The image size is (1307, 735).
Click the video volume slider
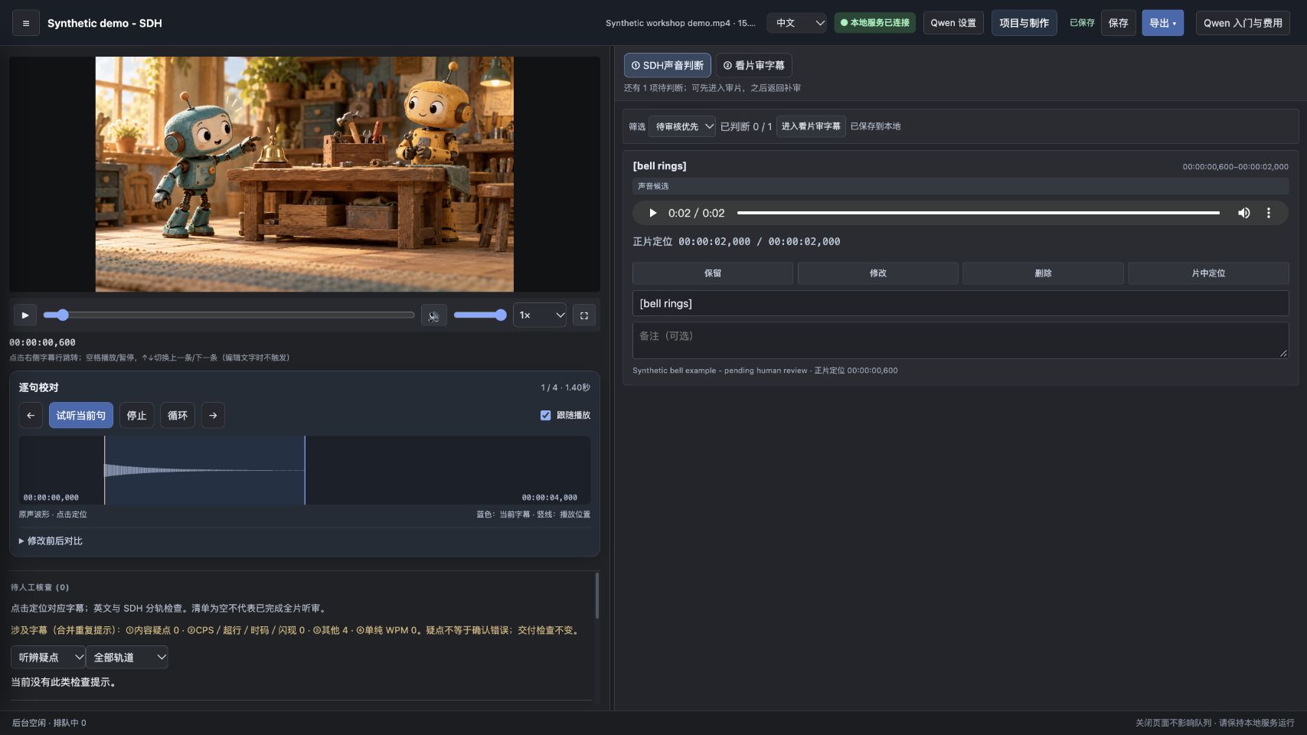coord(480,315)
